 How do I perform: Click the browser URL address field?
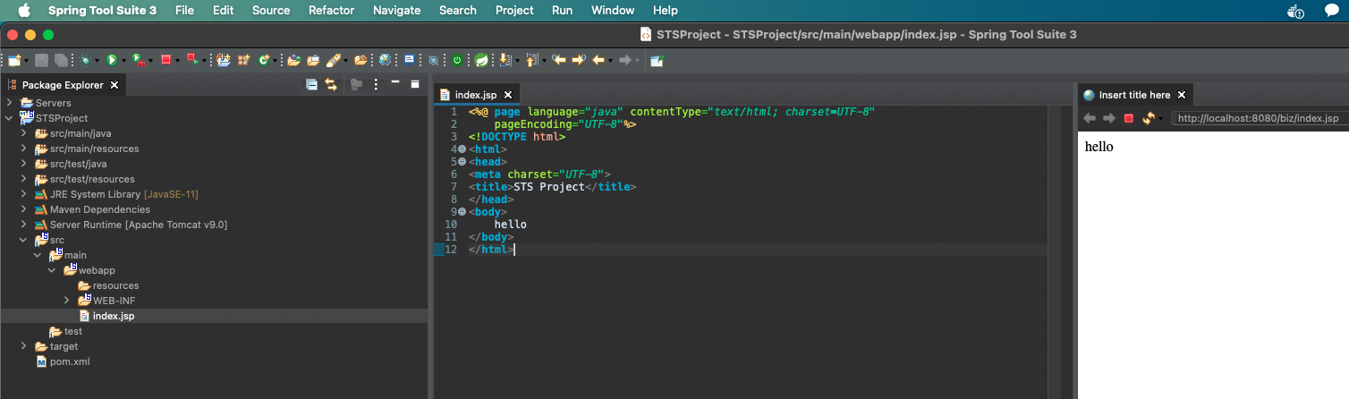(1260, 118)
